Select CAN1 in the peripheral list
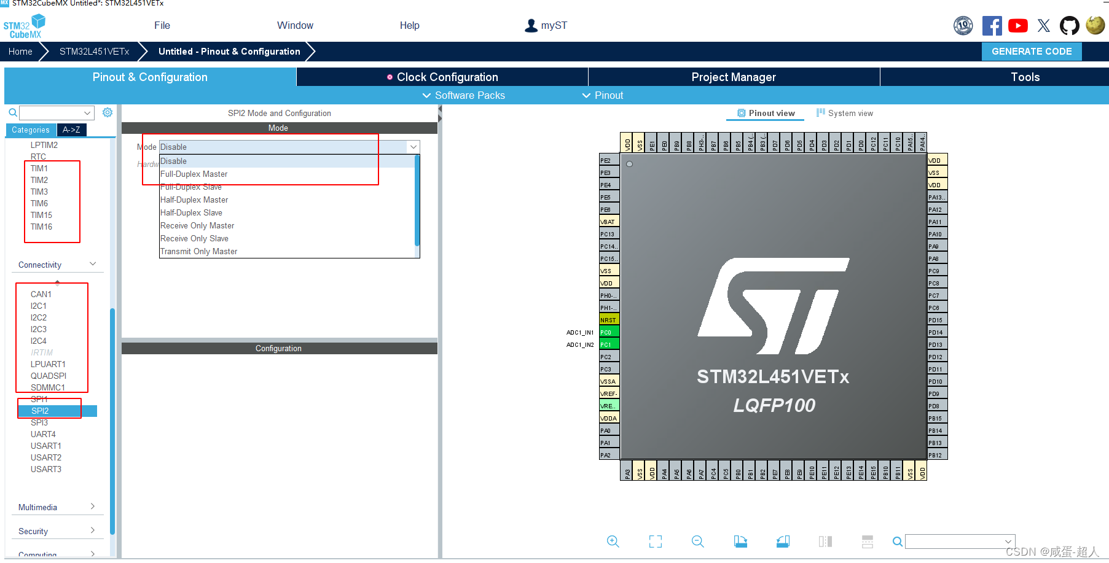The height and width of the screenshot is (563, 1109). [x=41, y=294]
